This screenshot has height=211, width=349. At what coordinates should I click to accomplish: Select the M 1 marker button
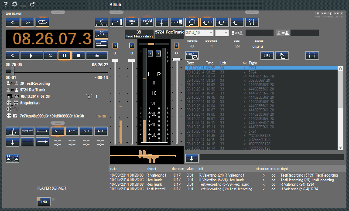point(58,131)
